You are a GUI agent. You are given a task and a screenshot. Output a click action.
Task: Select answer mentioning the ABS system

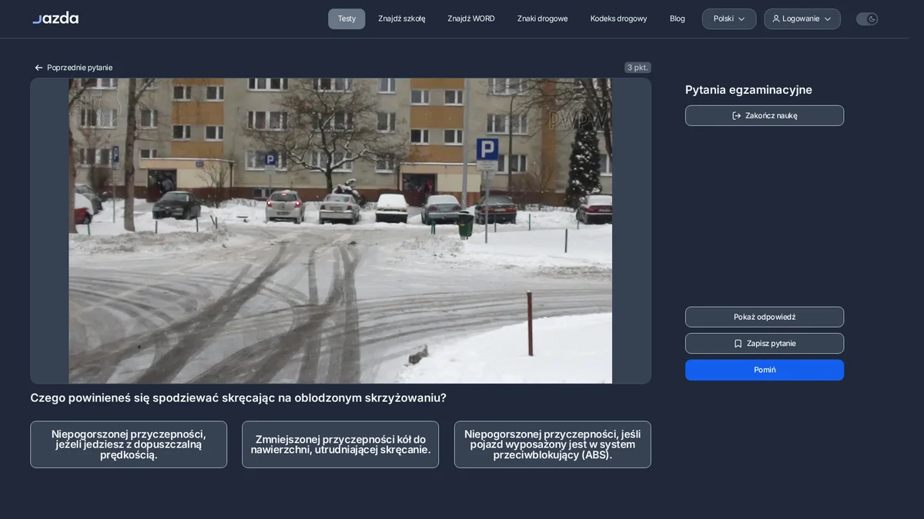pyautogui.click(x=553, y=444)
